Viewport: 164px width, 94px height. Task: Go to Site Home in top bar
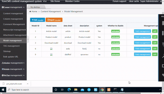pyautogui.click(x=55, y=1)
